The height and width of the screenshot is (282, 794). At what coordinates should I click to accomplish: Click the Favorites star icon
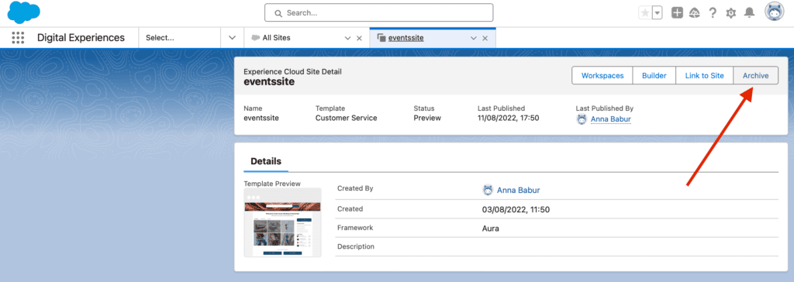tap(645, 13)
